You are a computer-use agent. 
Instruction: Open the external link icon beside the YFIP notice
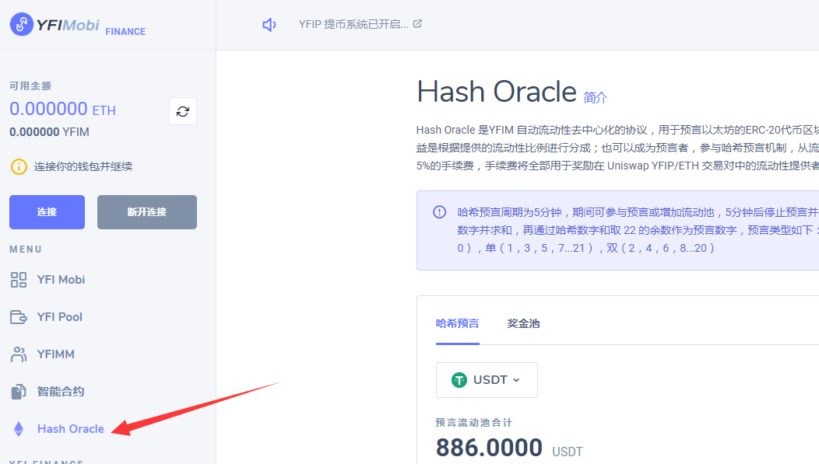coord(417,23)
